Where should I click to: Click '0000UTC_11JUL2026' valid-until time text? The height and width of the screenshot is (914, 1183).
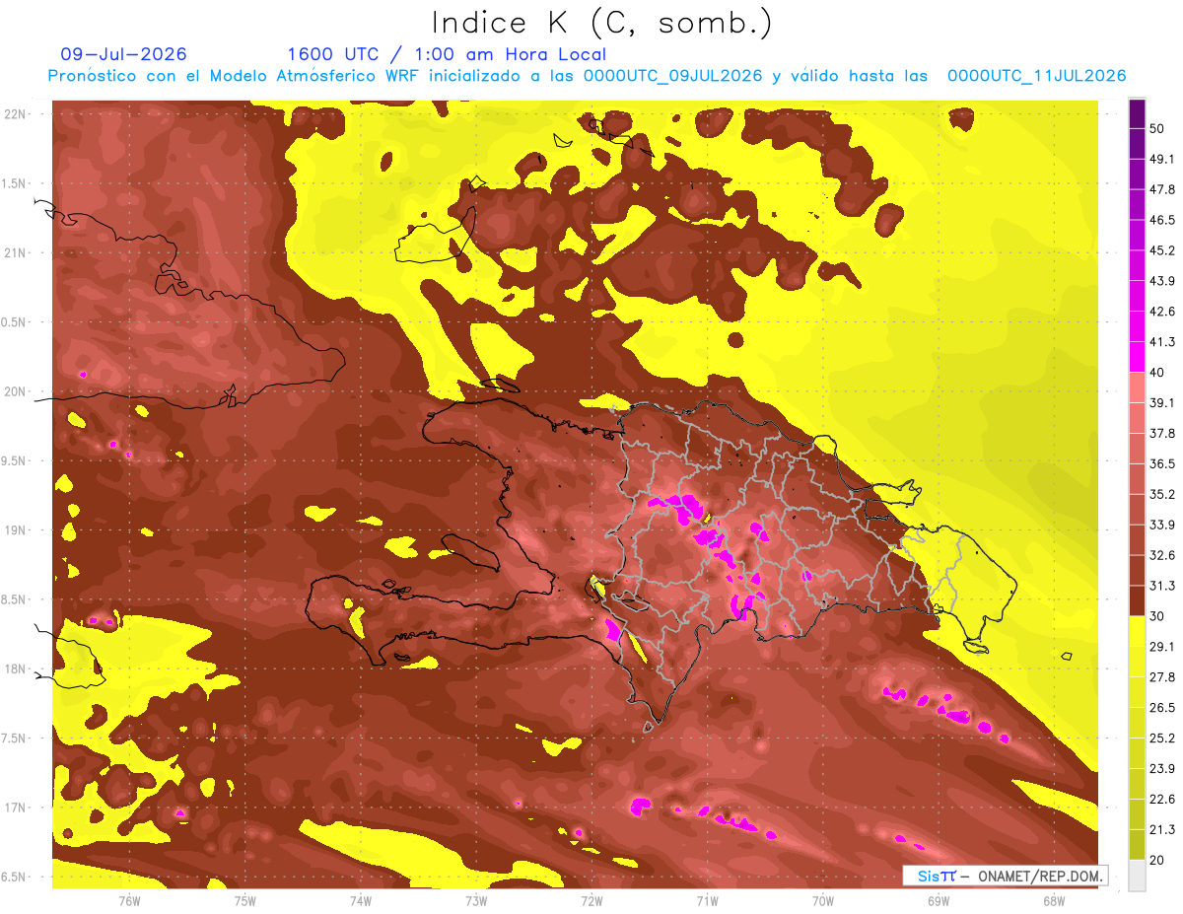1036,76
